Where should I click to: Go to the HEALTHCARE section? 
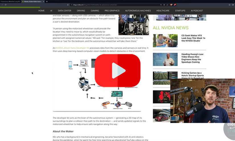[x=163, y=11]
